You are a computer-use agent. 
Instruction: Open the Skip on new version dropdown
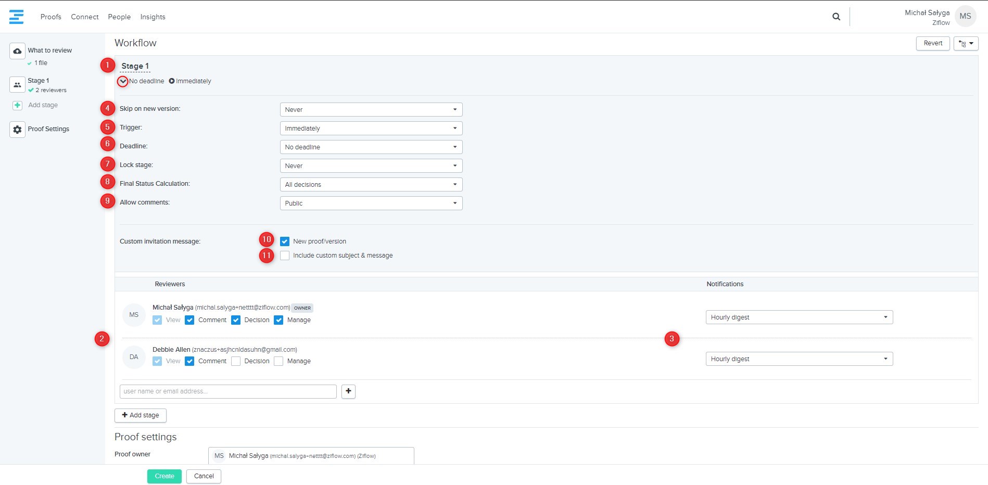click(x=371, y=110)
